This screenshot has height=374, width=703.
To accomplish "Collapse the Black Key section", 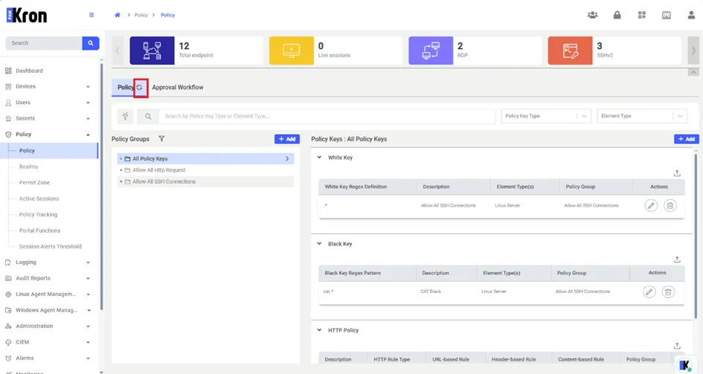I will click(x=319, y=244).
